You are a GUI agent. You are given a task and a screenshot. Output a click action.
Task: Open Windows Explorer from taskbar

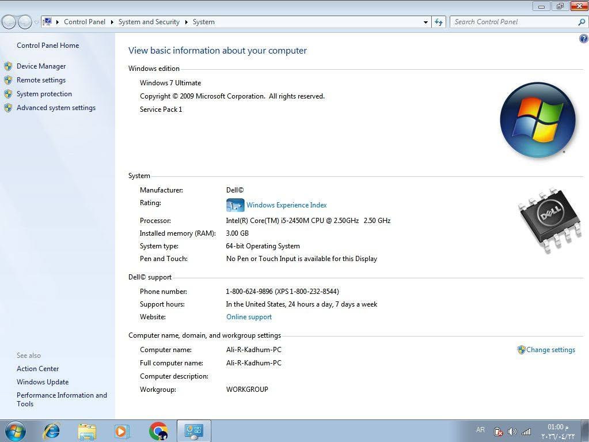click(87, 432)
